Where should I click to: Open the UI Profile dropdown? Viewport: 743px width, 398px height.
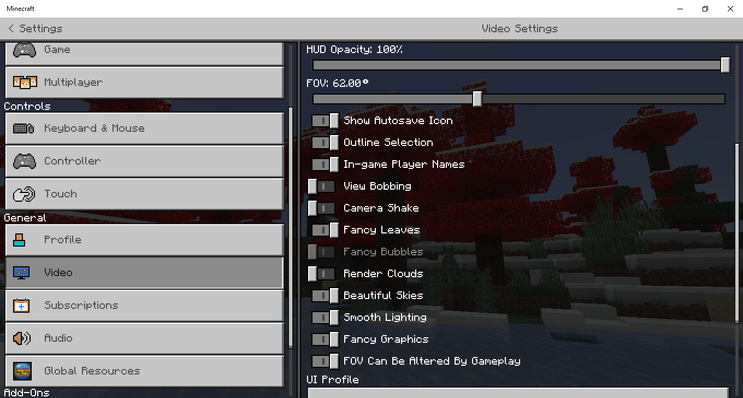[x=518, y=393]
